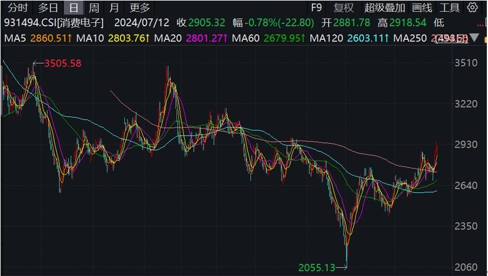Click the high value 2918.54
The height and width of the screenshot is (276, 488).
pos(408,23)
